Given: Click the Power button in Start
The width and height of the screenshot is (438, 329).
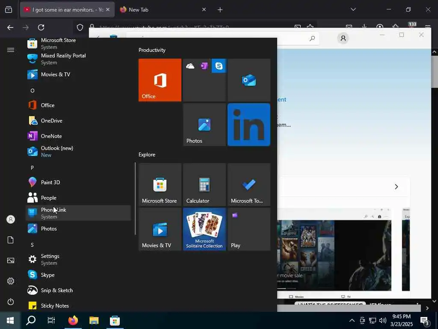Looking at the screenshot, I should [11, 302].
